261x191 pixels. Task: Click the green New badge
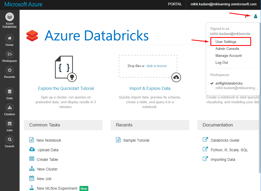click(x=84, y=189)
